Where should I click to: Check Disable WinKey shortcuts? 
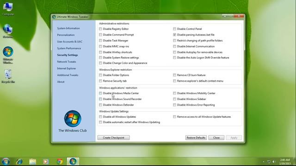tap(100, 52)
